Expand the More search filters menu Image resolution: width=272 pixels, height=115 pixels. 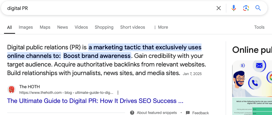pos(161,27)
